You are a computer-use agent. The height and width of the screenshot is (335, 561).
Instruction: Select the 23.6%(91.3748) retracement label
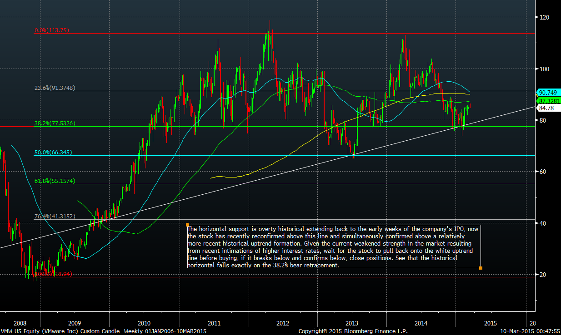[x=55, y=88]
